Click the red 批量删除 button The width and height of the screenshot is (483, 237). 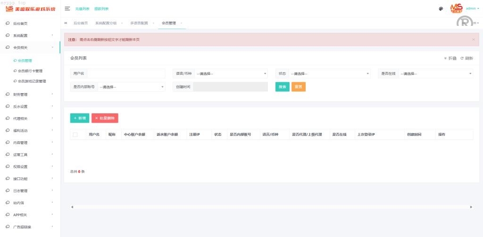(105, 118)
